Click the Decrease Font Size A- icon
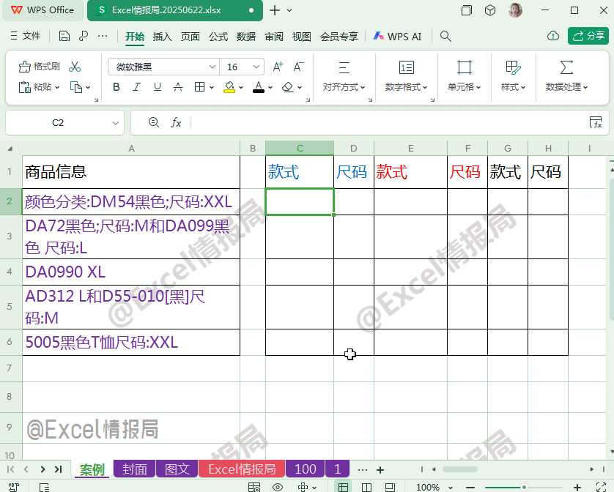This screenshot has width=614, height=492. coord(298,67)
